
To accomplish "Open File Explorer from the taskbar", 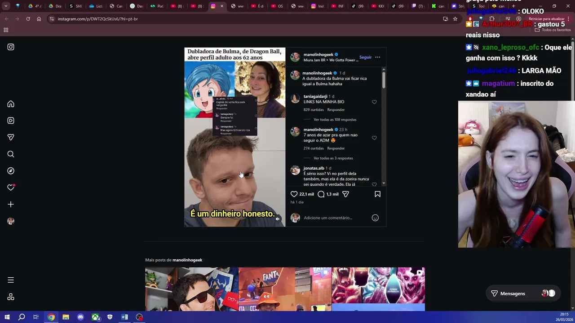I will tap(66, 317).
